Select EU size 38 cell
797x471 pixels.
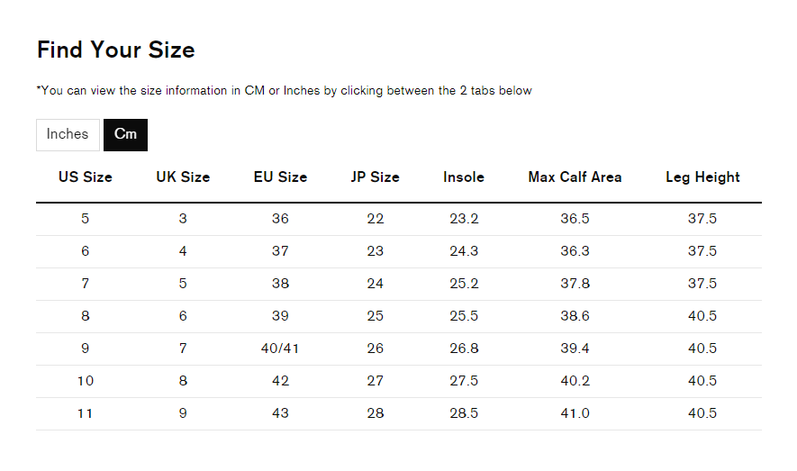pos(280,284)
